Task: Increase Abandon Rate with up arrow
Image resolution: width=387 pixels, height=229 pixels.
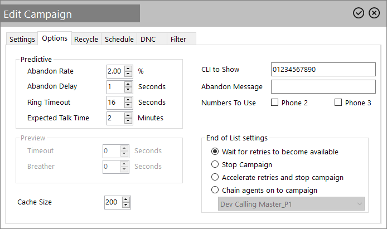Action: click(x=128, y=69)
